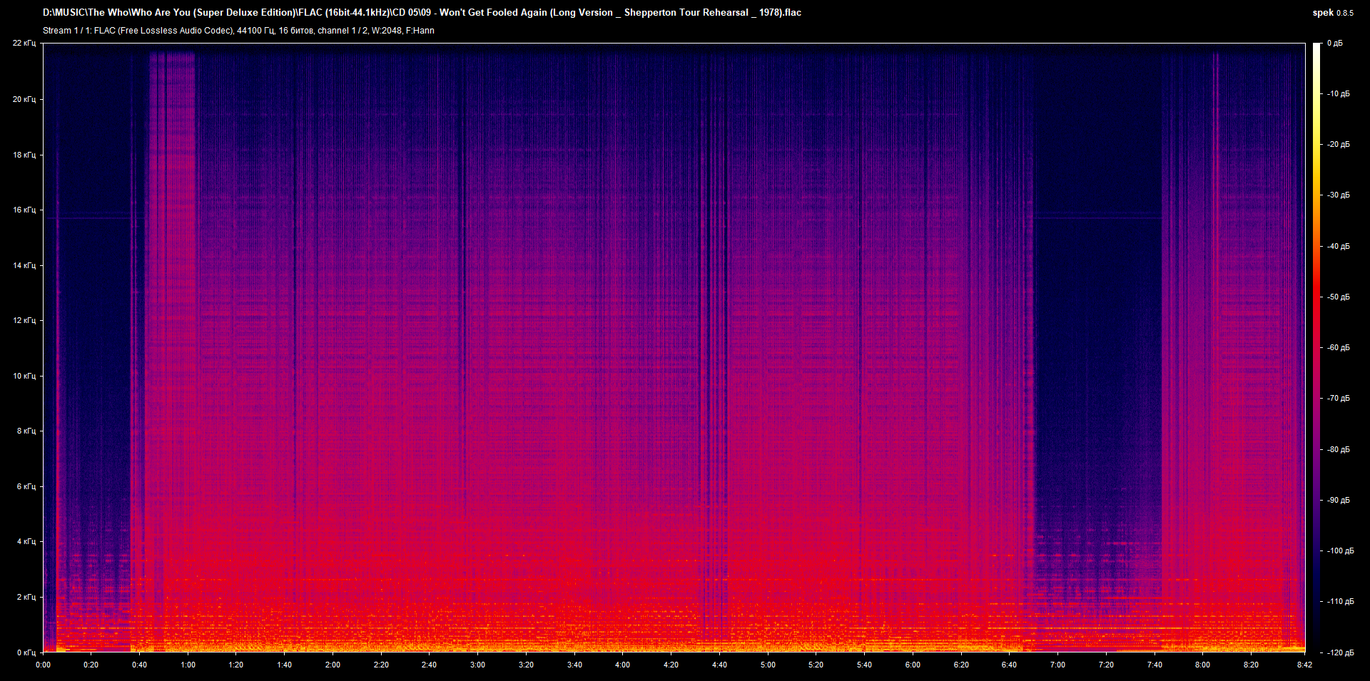Select the 4:00 mark on time axis
The height and width of the screenshot is (681, 1370).
[622, 665]
